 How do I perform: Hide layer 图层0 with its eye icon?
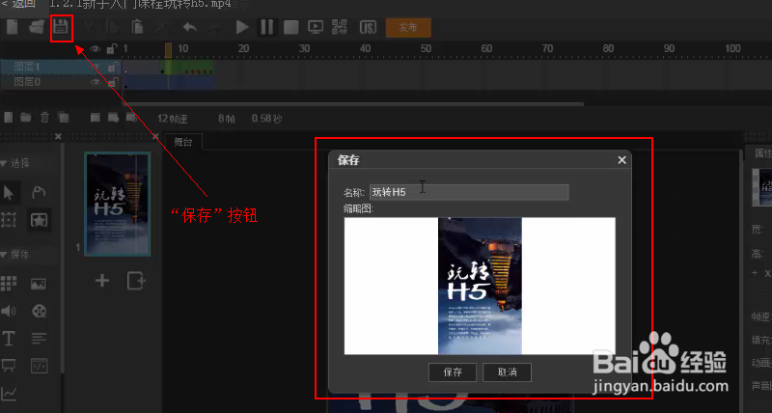tap(96, 82)
